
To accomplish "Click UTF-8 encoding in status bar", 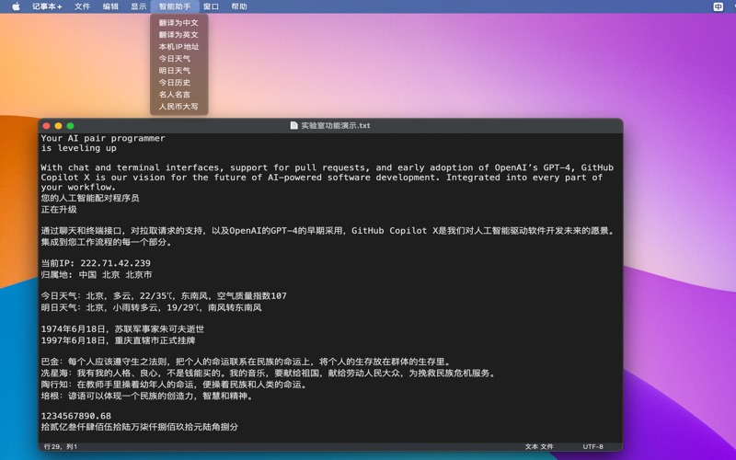I will click(x=593, y=447).
